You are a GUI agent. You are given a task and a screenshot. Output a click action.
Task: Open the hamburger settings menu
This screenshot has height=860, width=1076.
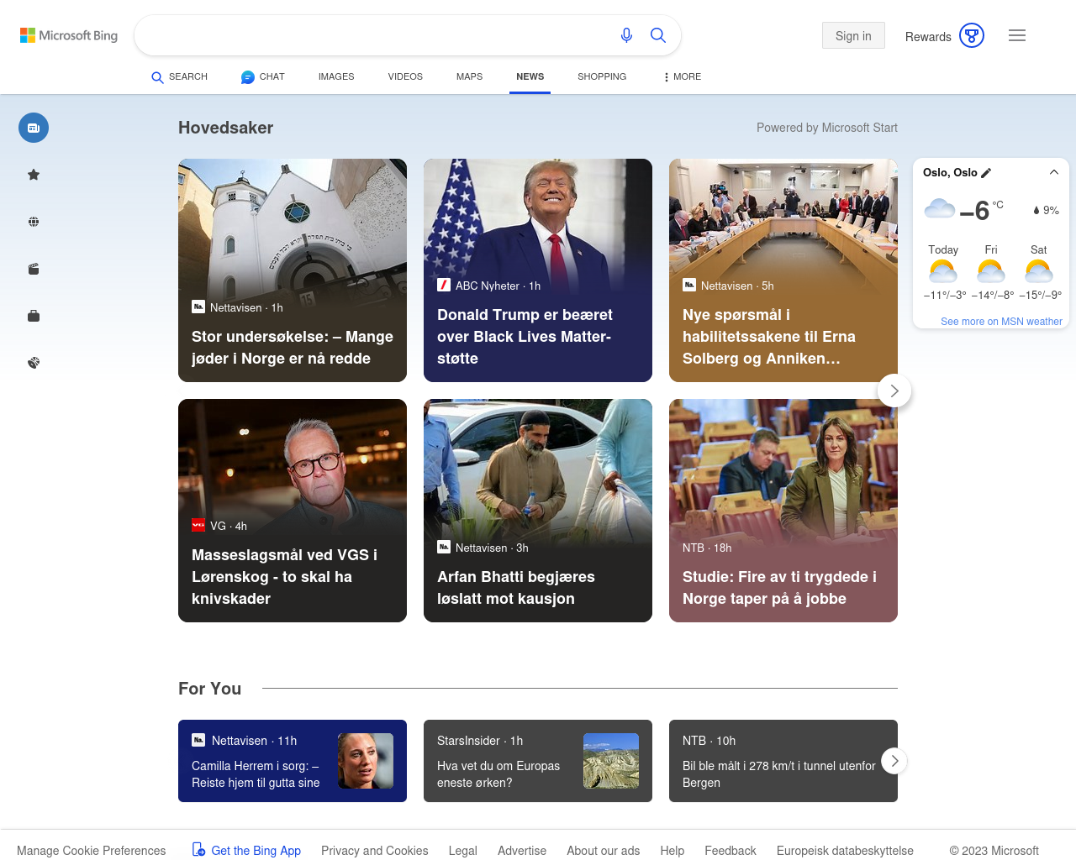click(x=1017, y=35)
